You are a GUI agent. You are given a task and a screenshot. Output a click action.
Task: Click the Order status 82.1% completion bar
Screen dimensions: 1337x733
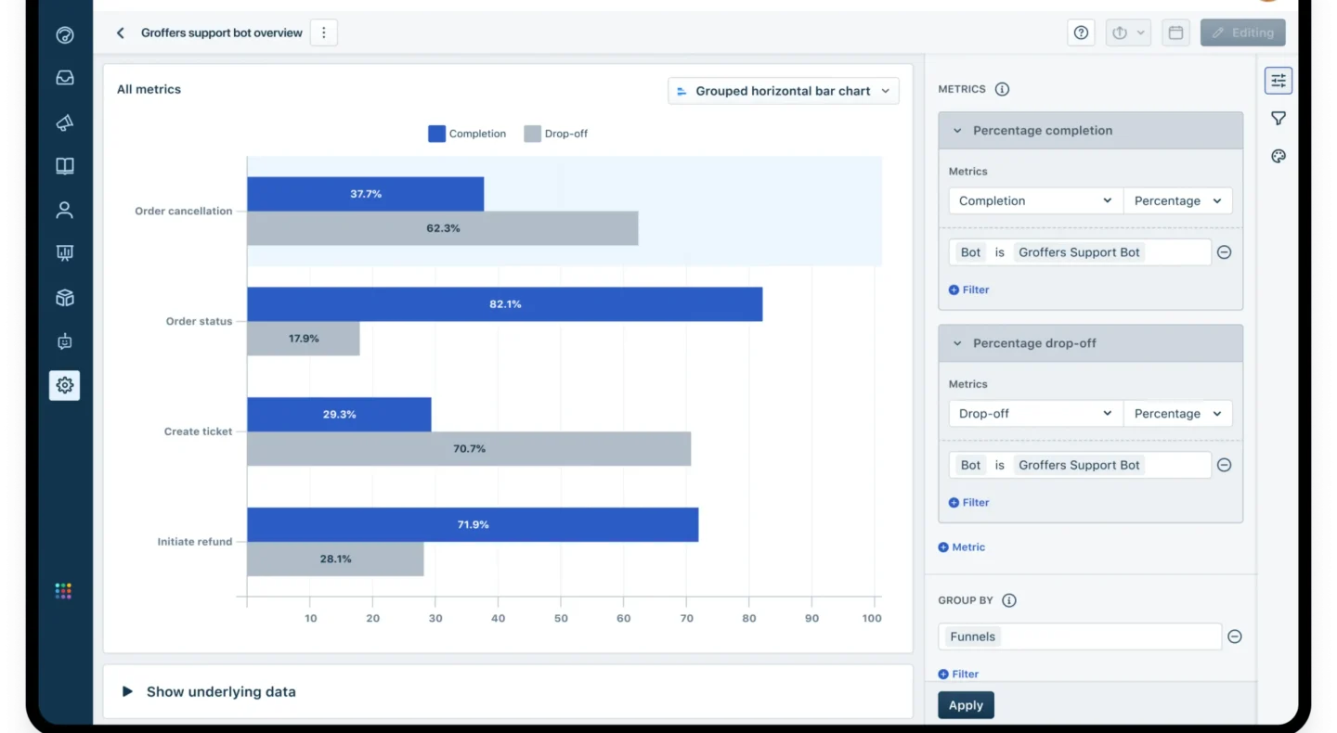pyautogui.click(x=504, y=304)
